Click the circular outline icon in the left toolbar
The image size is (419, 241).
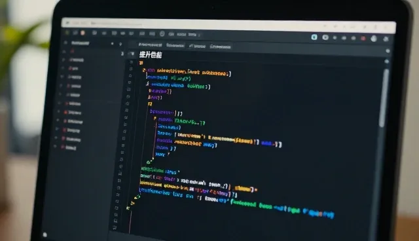pyautogui.click(x=162, y=34)
